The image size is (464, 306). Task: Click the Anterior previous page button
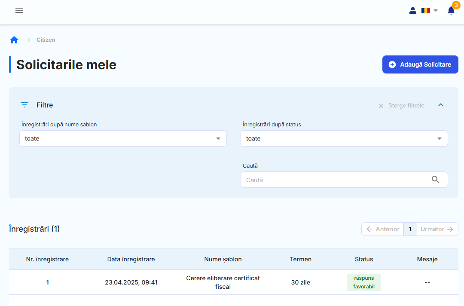click(x=382, y=229)
